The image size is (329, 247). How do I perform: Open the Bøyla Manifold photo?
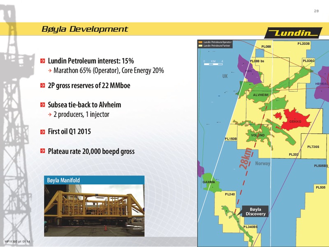[94, 210]
